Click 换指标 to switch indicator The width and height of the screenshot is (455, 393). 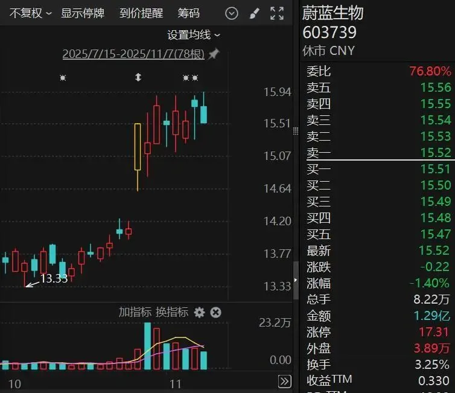point(172,312)
